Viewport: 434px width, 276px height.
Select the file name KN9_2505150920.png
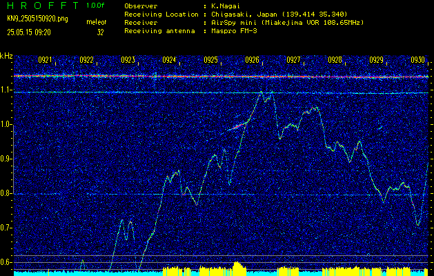(37, 19)
